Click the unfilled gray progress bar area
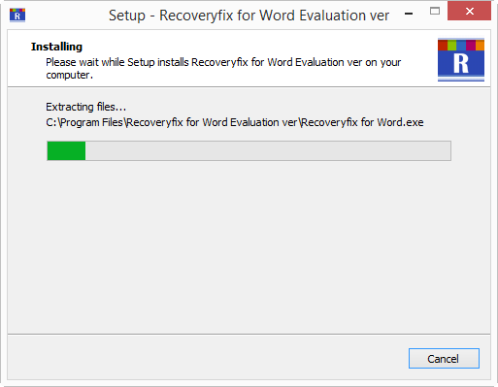 pyautogui.click(x=268, y=150)
